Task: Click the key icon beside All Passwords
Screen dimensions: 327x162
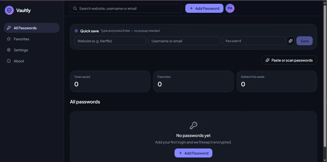Action: pyautogui.click(x=9, y=28)
